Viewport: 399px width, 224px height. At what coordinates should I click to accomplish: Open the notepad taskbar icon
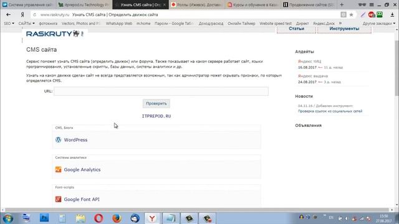point(62,218)
